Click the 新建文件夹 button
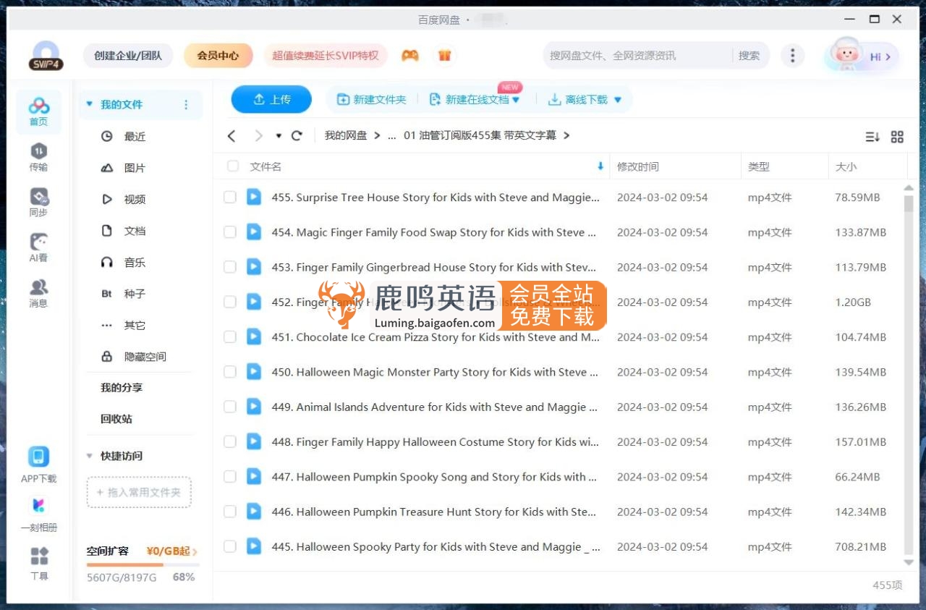Viewport: 926px width, 610px height. (372, 100)
